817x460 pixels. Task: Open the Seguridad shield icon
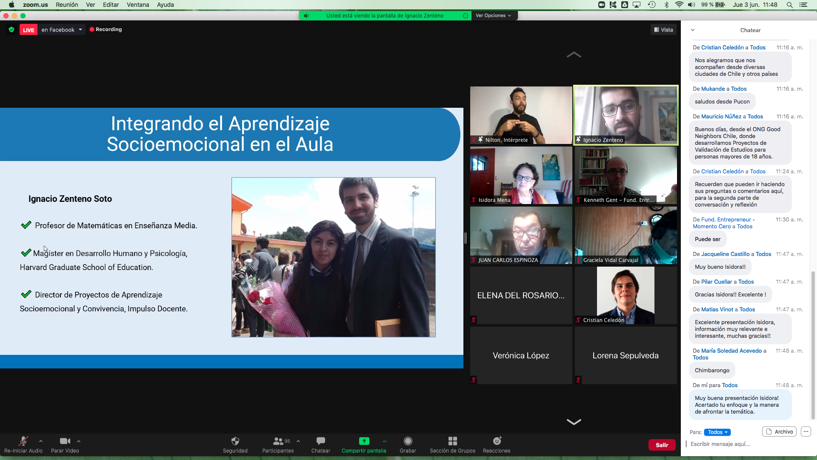(x=235, y=441)
